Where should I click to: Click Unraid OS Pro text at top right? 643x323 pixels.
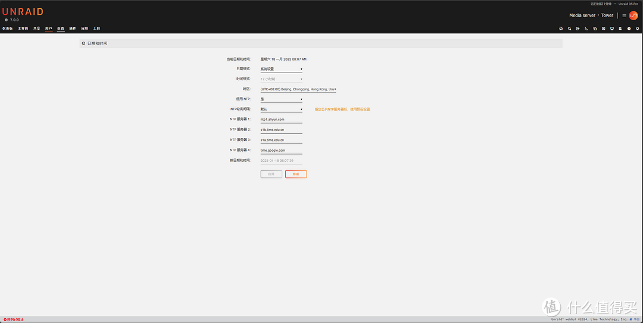629,4
